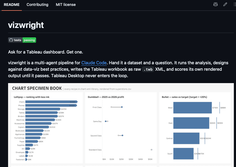Click the .twb inline code snippet
This screenshot has height=167, width=236.
[x=148, y=69]
